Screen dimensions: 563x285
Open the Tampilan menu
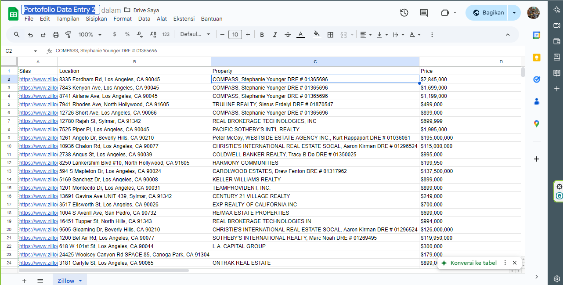(68, 19)
